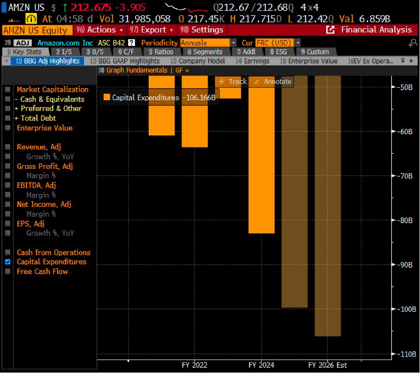
Task: Toggle the EBITDA, Adj checkbox
Action: click(x=8, y=185)
